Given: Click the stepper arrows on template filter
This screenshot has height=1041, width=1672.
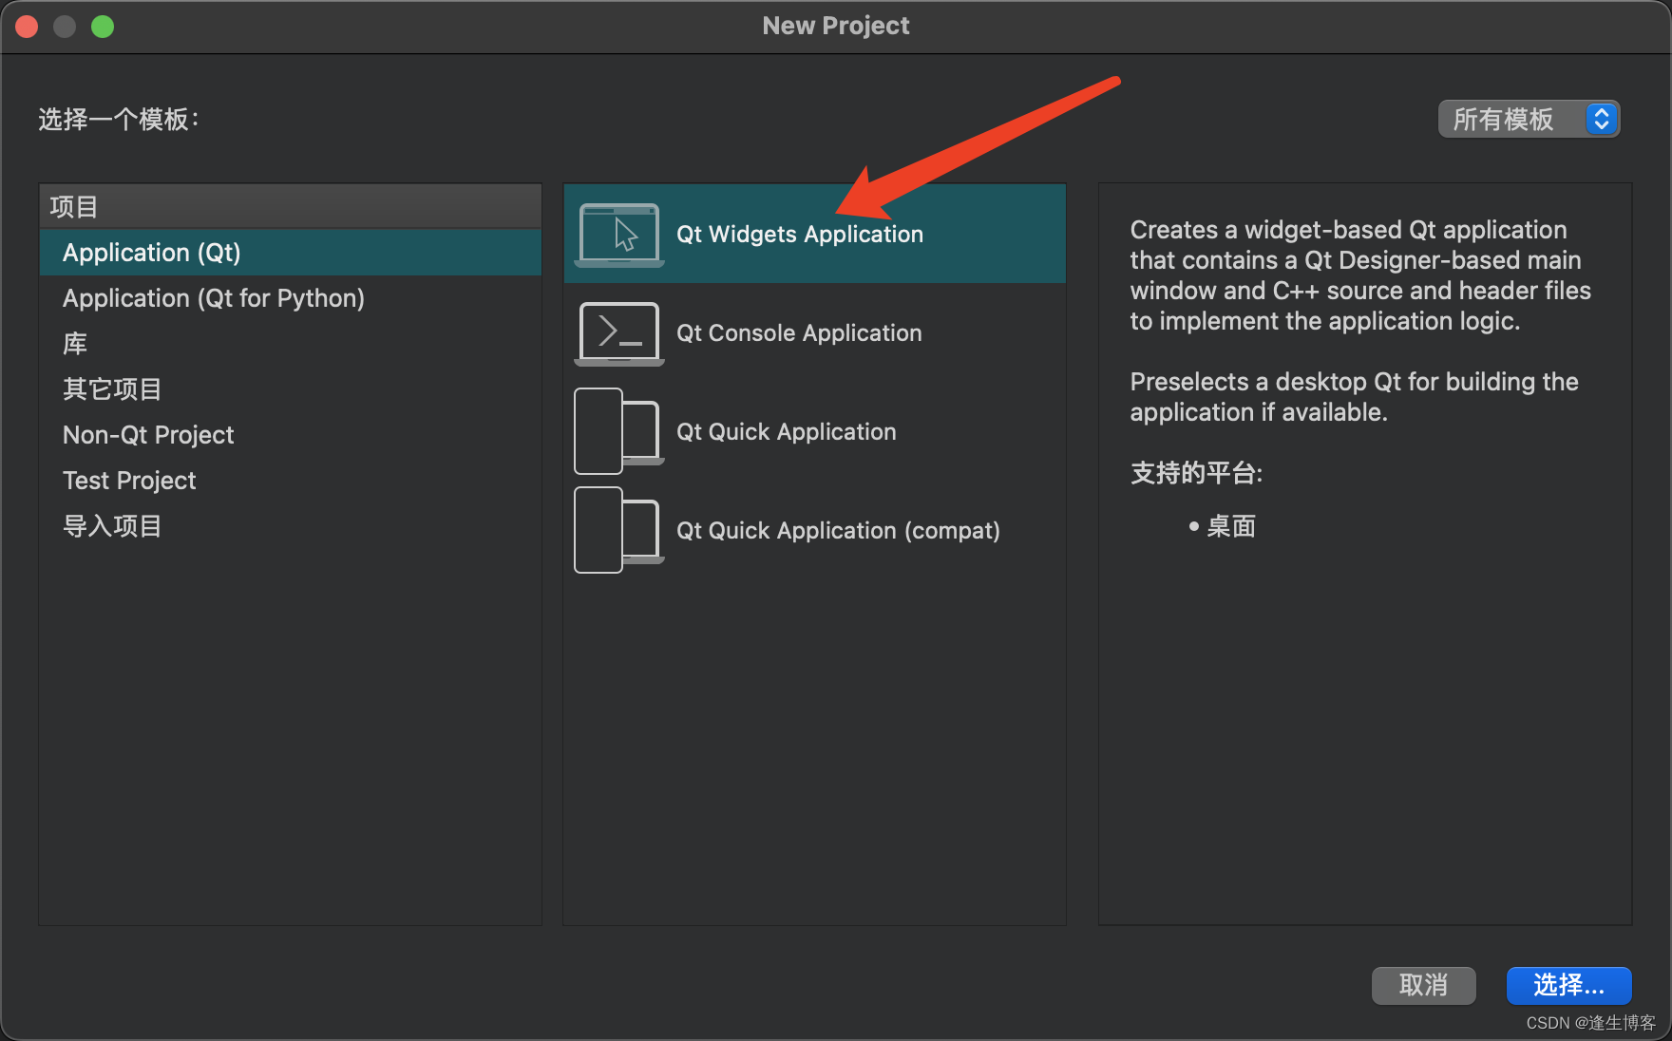Looking at the screenshot, I should (1603, 119).
